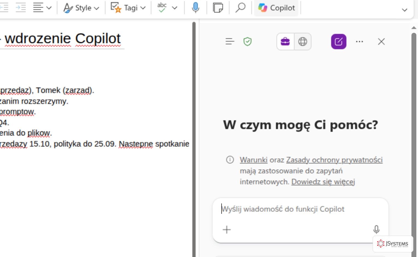Switch Copilot to work briefcase mode
This screenshot has width=418, height=257.
(x=285, y=42)
